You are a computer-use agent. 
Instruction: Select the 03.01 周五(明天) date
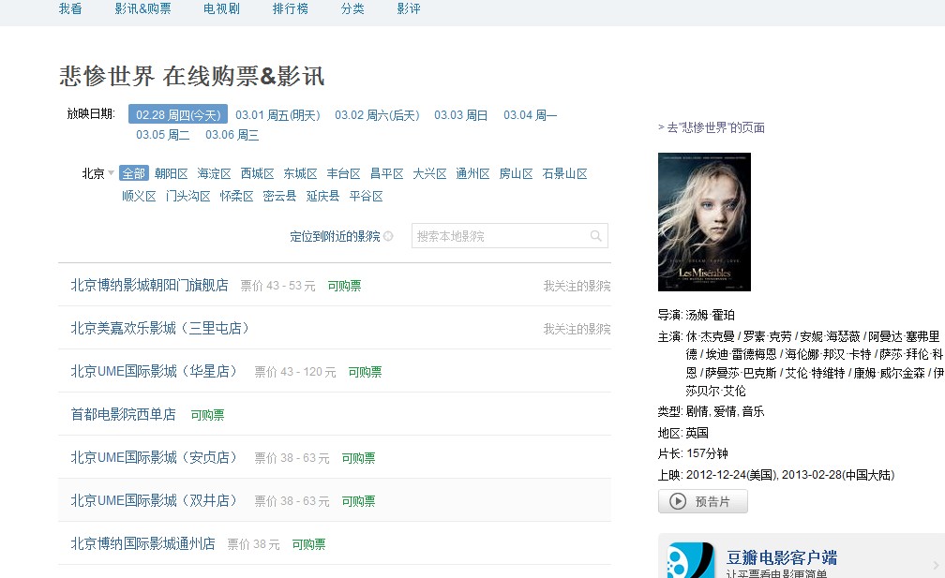coord(277,115)
